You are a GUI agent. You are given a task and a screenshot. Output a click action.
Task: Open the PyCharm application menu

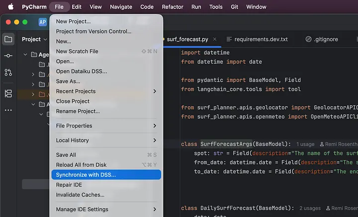tap(34, 7)
